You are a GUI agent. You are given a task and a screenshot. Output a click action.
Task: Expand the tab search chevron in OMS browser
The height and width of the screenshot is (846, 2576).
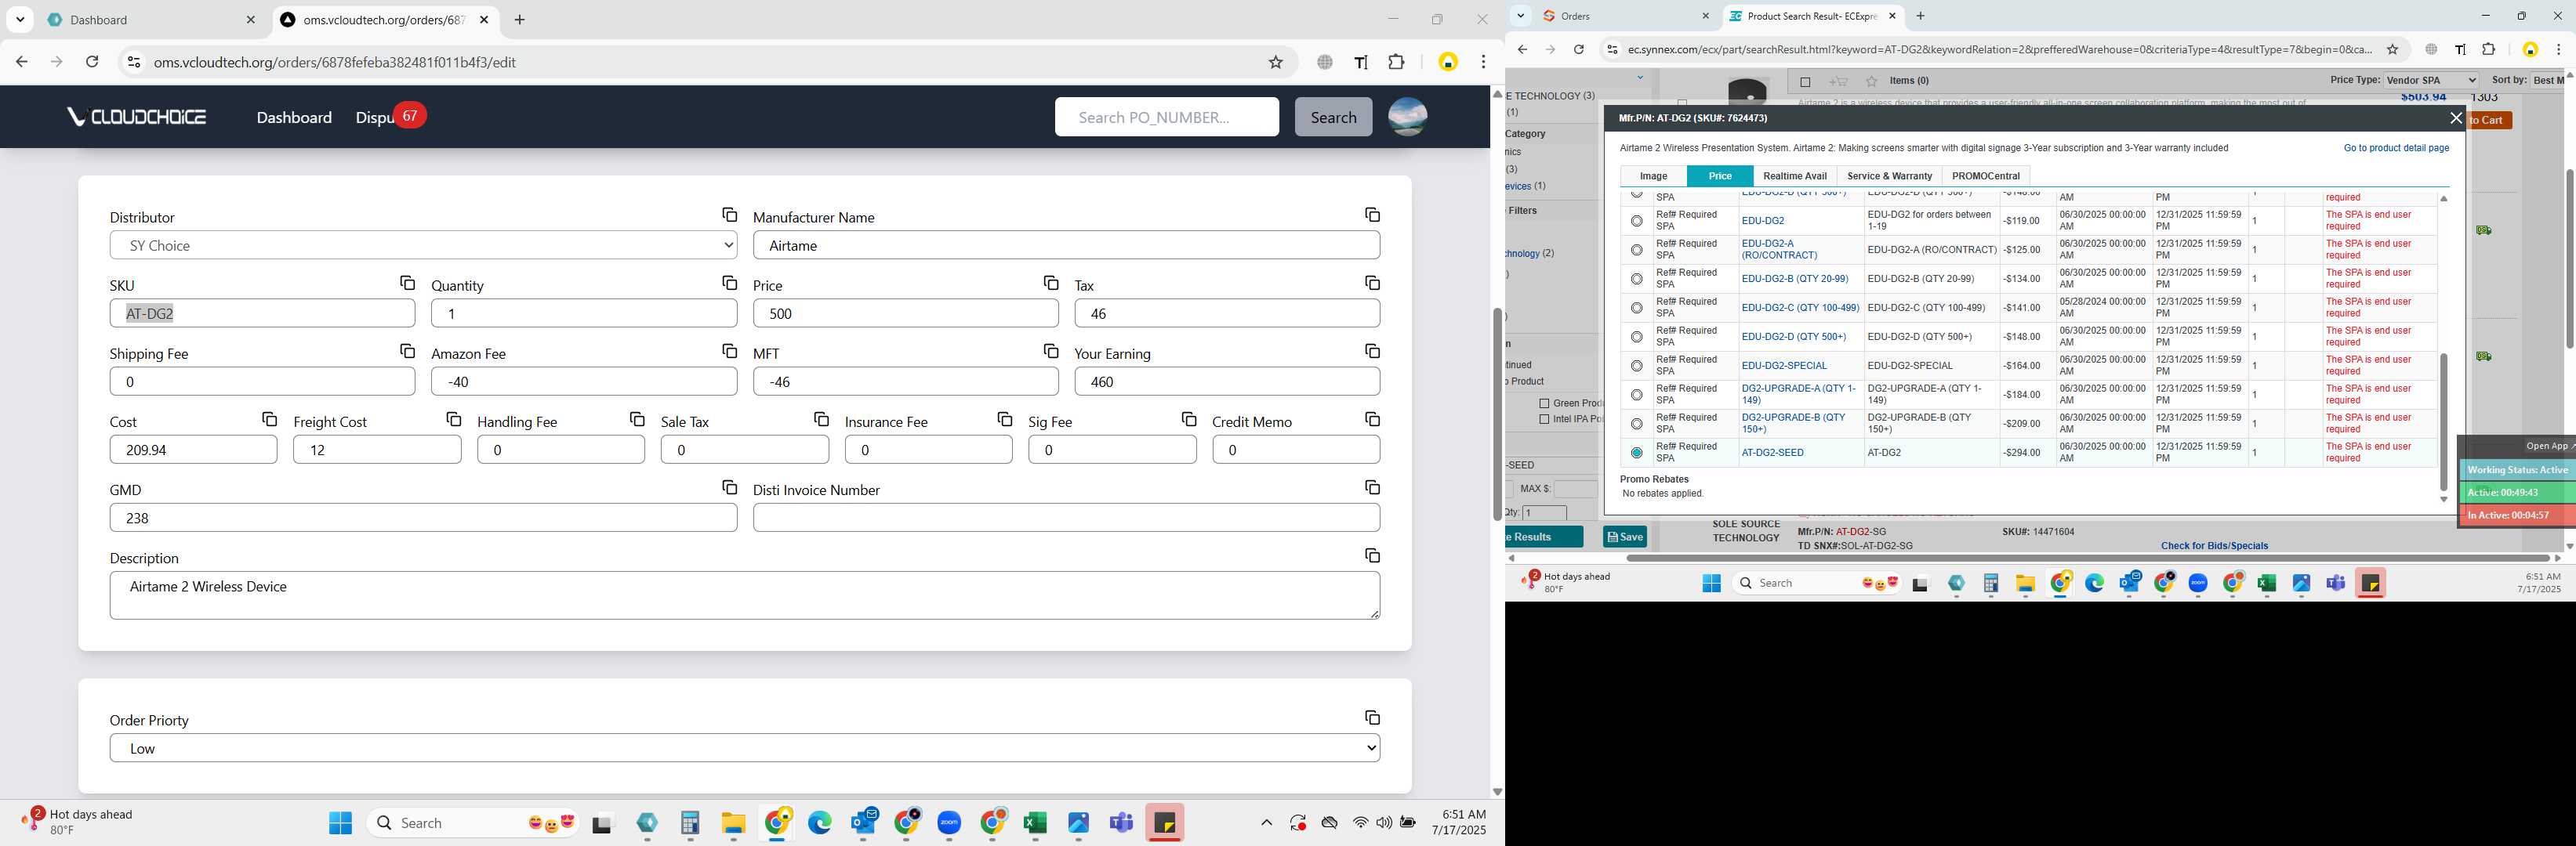[20, 20]
